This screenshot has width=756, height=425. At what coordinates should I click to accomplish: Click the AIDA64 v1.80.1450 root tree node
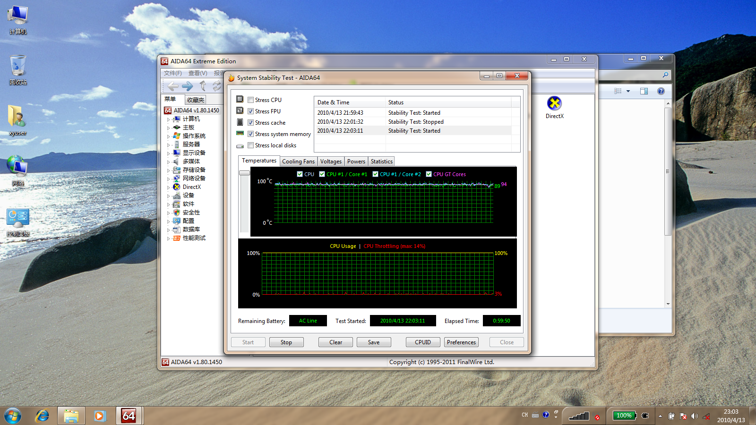191,110
